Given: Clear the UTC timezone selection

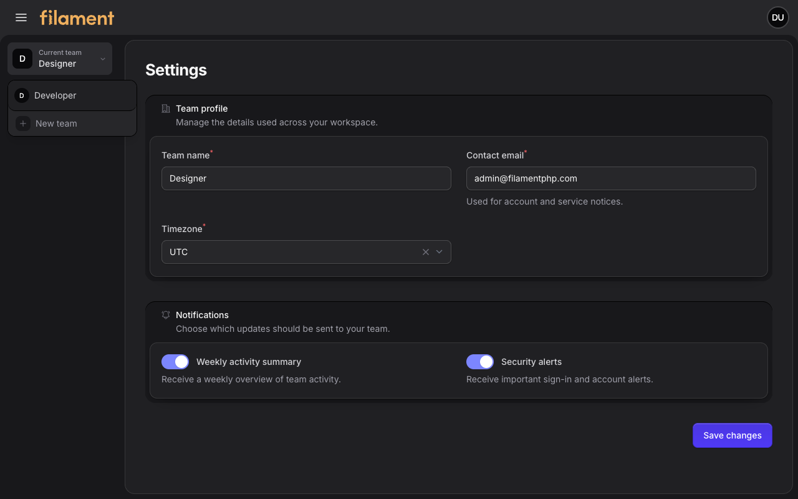Looking at the screenshot, I should (x=426, y=252).
